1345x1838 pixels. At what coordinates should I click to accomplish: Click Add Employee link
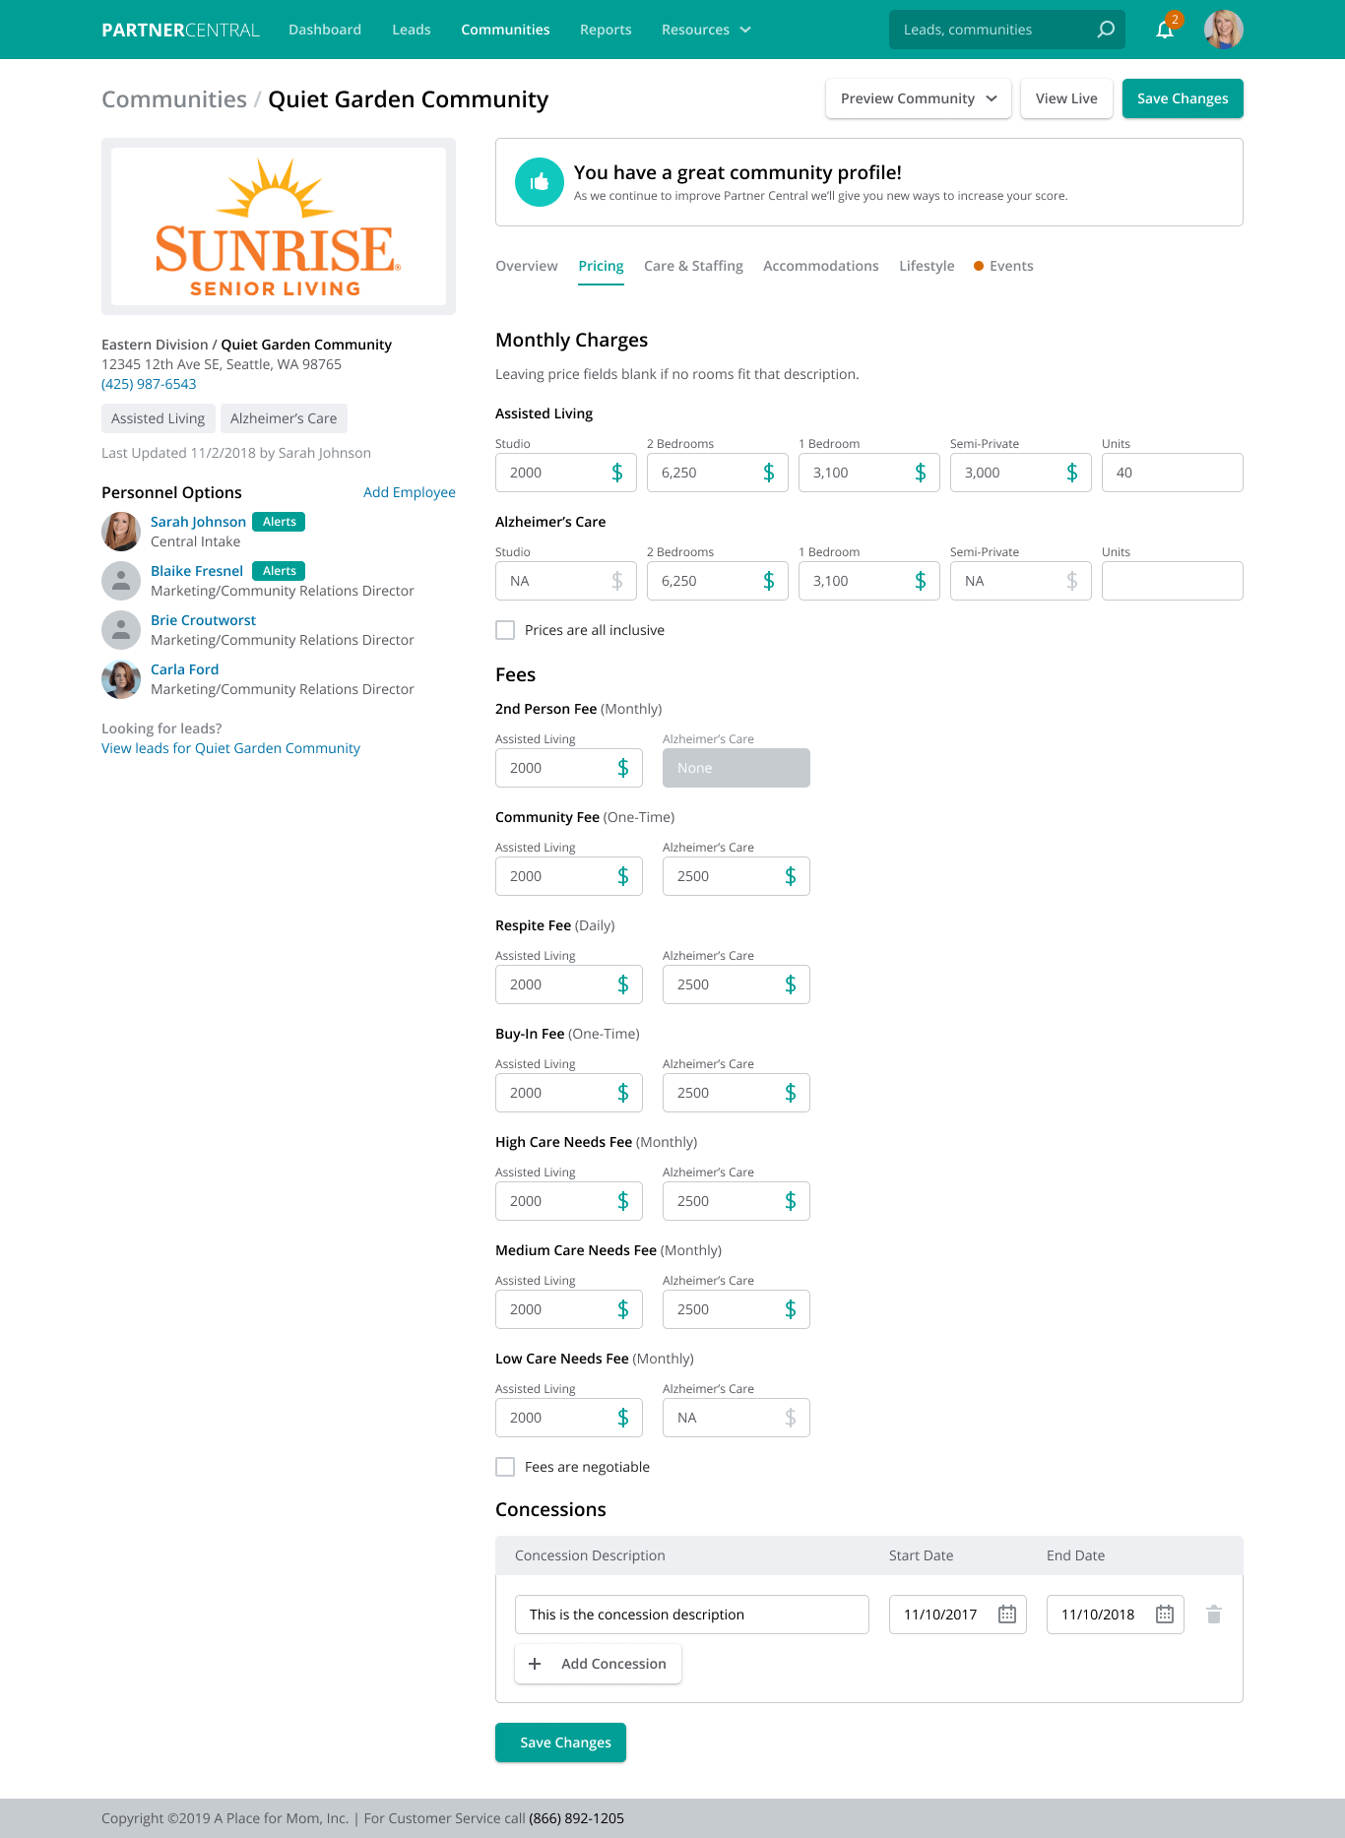410,492
